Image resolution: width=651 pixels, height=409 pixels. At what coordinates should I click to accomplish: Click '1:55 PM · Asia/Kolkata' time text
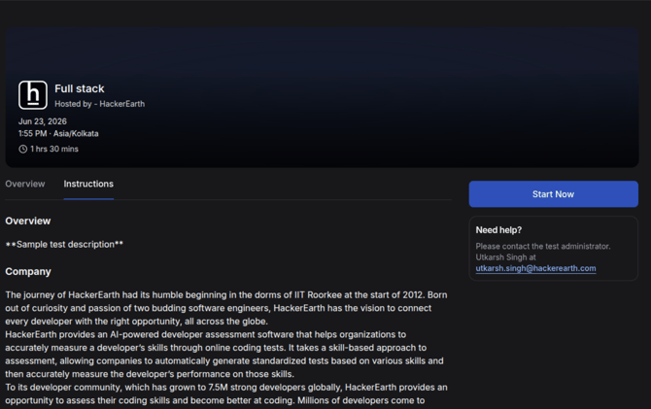pyautogui.click(x=58, y=134)
